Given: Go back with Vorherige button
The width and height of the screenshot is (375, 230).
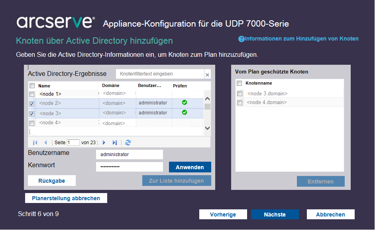Looking at the screenshot, I should 223,214.
